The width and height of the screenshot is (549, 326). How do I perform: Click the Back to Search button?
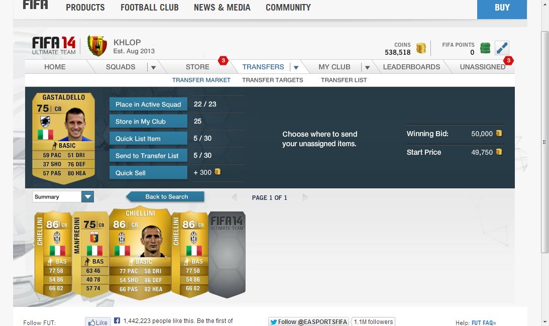(x=165, y=197)
